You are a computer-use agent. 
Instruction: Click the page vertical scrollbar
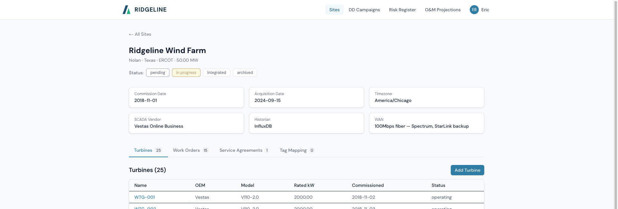click(616, 104)
